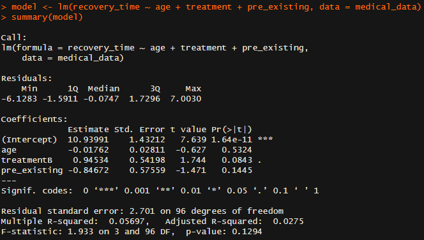Click F-statistic value 1.933

point(80,232)
